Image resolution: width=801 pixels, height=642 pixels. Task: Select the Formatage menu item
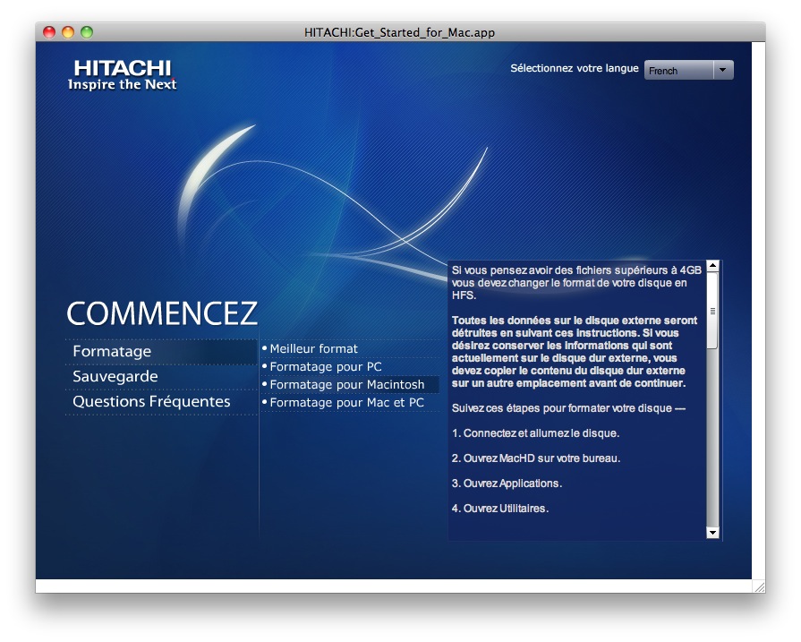click(160, 352)
